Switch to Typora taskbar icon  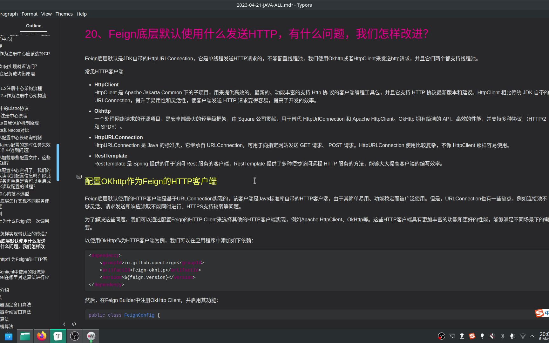click(x=58, y=336)
